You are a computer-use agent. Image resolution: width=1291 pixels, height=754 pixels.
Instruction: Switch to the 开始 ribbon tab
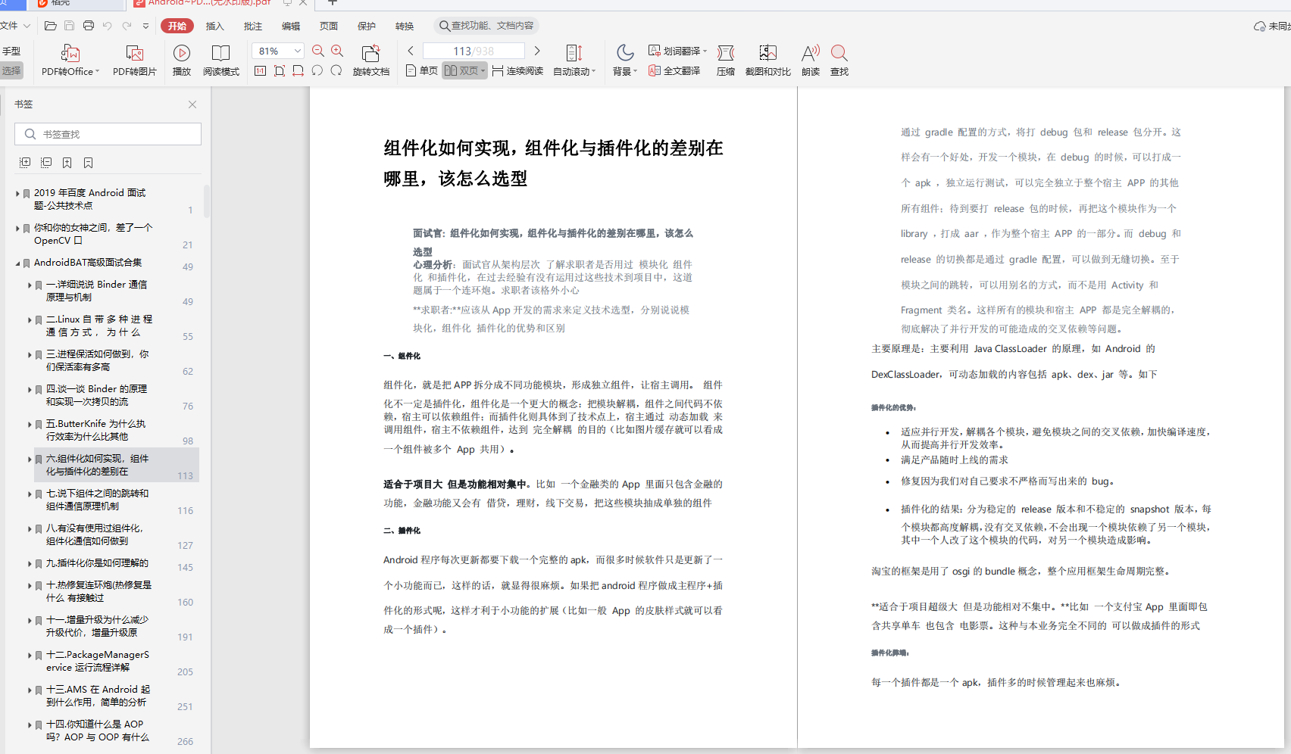click(x=177, y=26)
